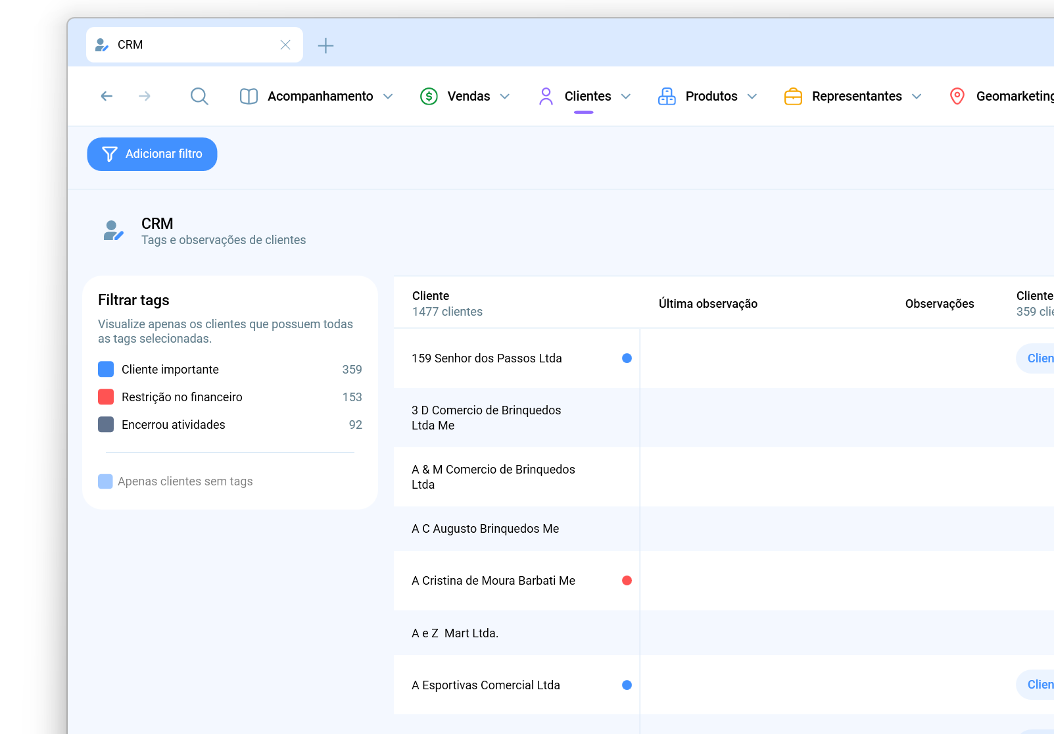Click the Cliente importante count 359
The image size is (1054, 734).
coord(352,370)
